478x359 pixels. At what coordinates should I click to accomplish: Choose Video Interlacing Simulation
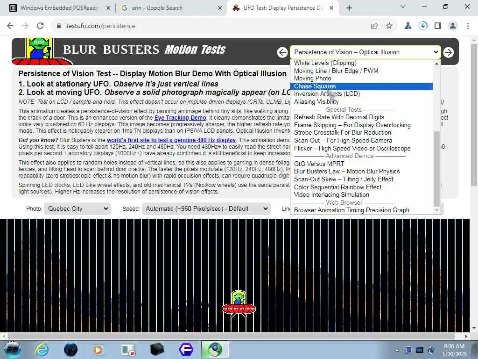pos(361,195)
